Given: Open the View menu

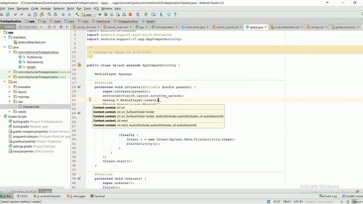Looking at the screenshot, I should click(11, 8).
